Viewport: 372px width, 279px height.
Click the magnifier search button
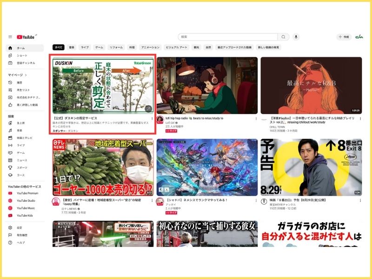[283, 37]
